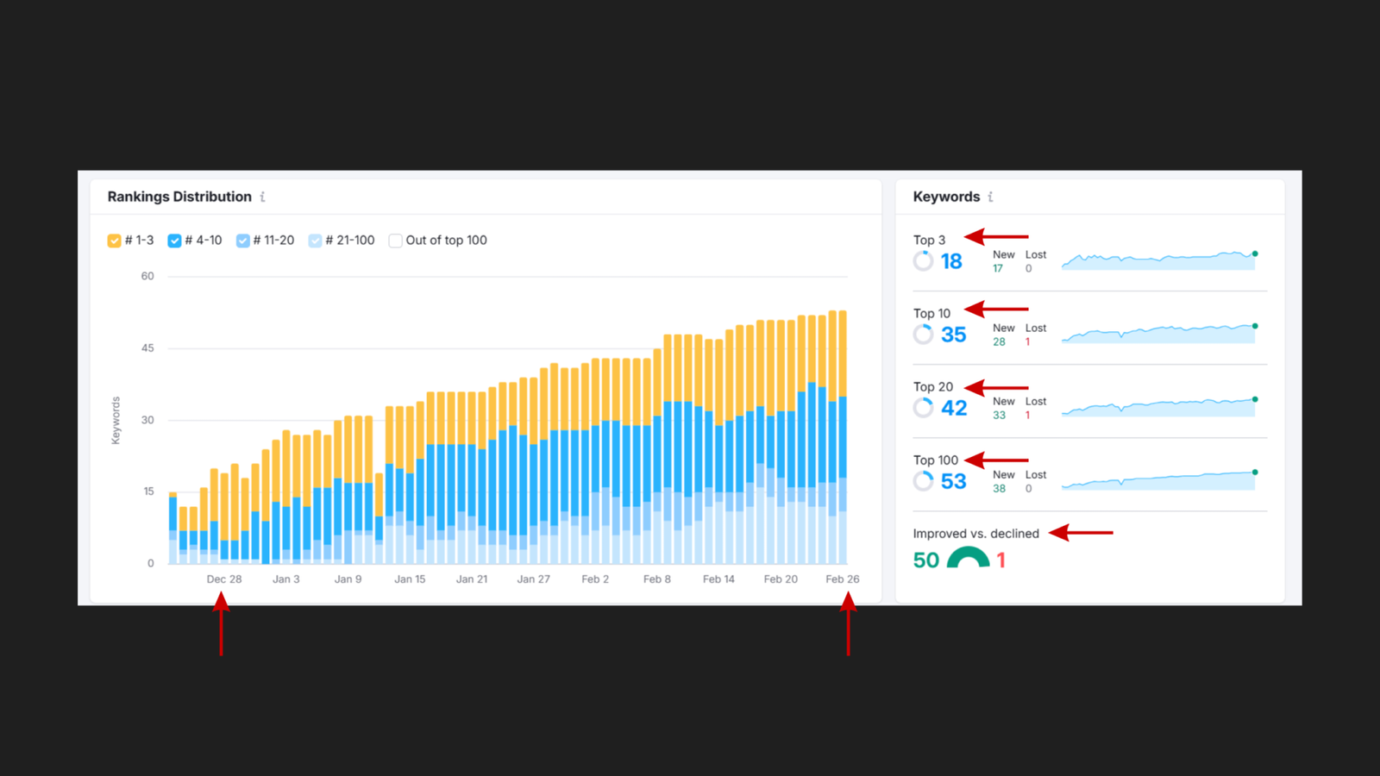1380x776 pixels.
Task: Click the Top 20 keyword count 42
Action: [954, 408]
